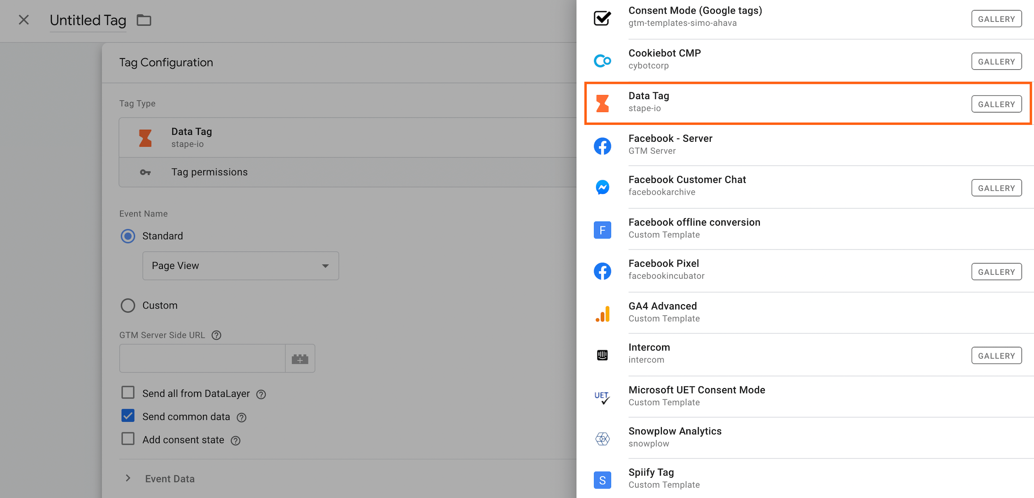Select the Snowplow Analytics template

805,438
